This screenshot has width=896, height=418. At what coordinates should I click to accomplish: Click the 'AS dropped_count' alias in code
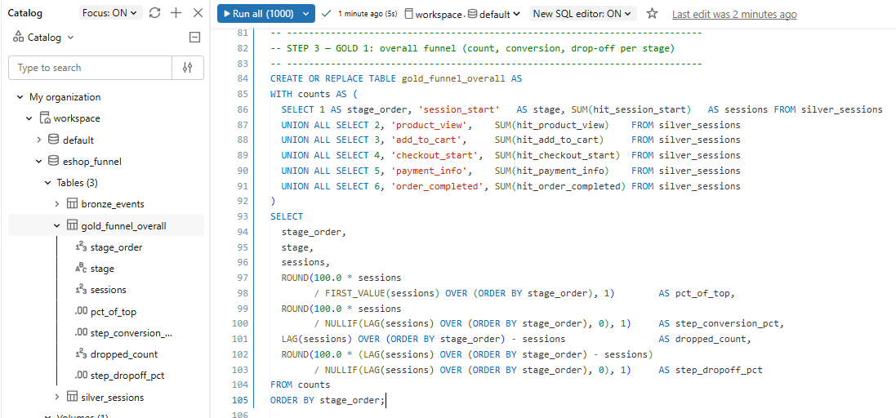(x=703, y=339)
